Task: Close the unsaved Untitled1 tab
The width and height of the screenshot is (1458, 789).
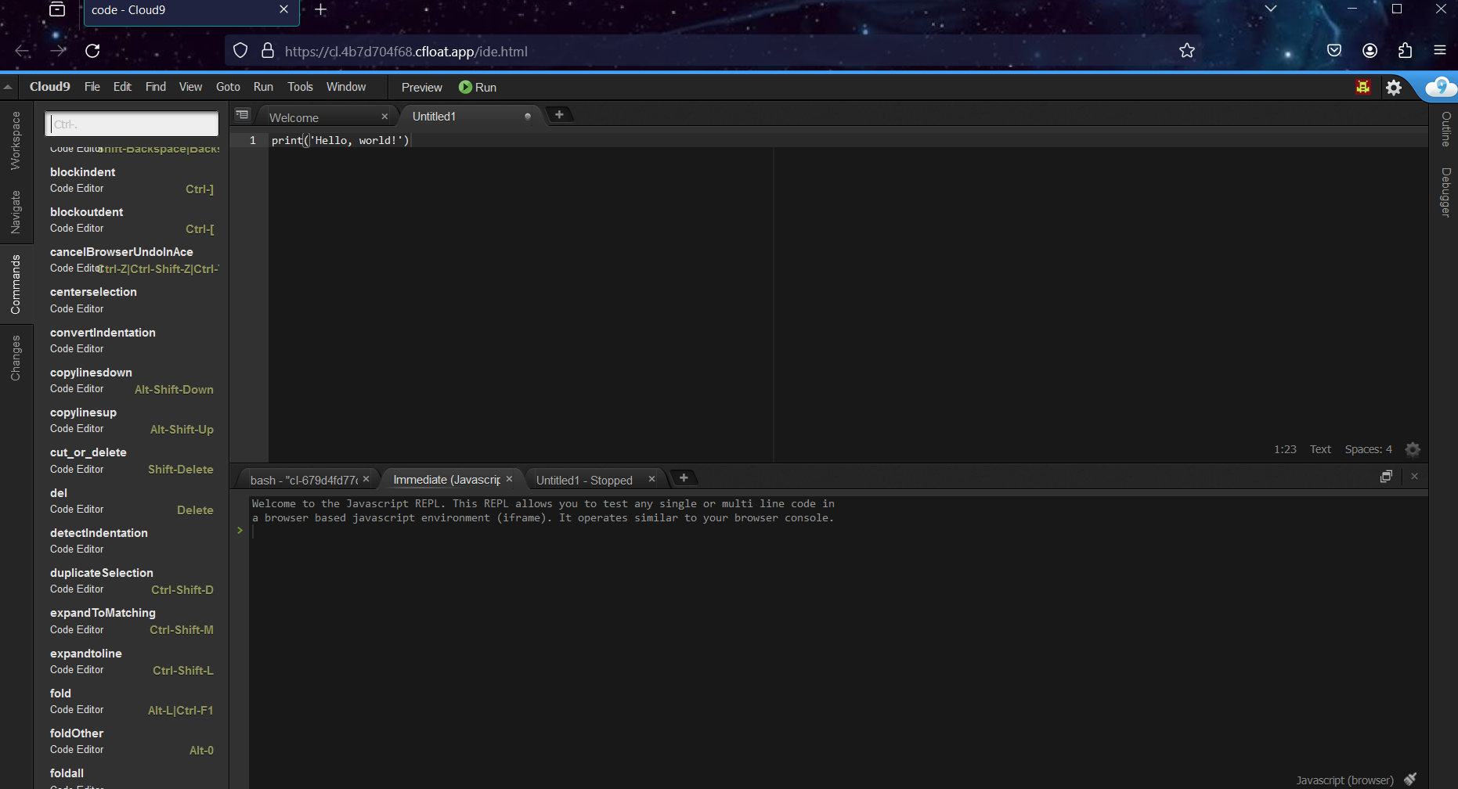Action: coord(528,116)
